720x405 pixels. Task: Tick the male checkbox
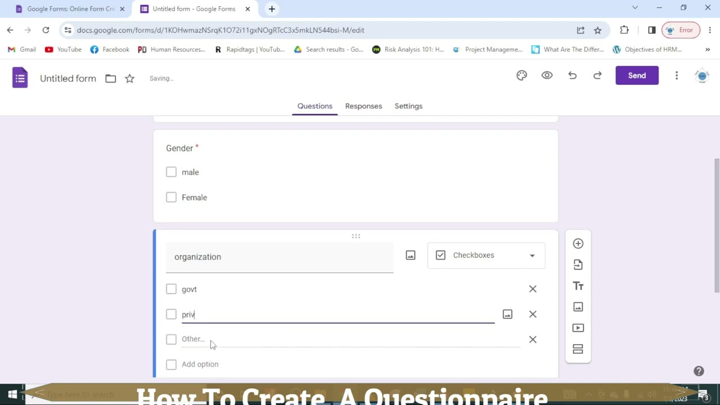pyautogui.click(x=171, y=172)
